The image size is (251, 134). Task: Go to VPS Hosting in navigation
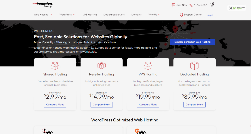click(x=90, y=14)
